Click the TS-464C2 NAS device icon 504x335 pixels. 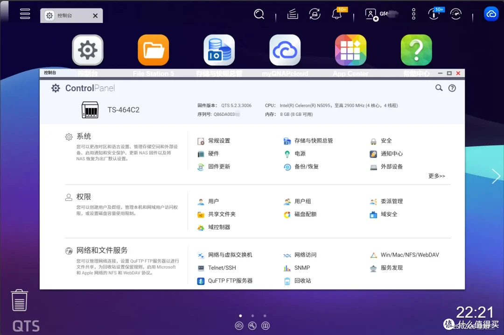(90, 110)
